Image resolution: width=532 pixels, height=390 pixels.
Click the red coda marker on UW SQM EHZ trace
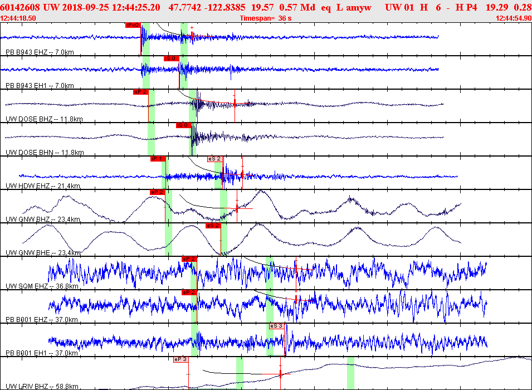tap(296, 269)
